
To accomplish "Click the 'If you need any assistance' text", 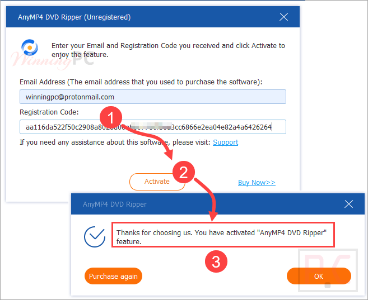I will tap(115, 142).
